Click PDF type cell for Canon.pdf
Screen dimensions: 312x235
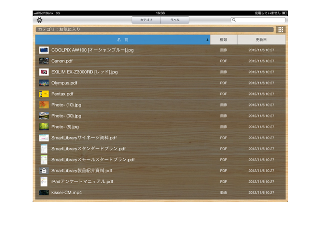224,61
